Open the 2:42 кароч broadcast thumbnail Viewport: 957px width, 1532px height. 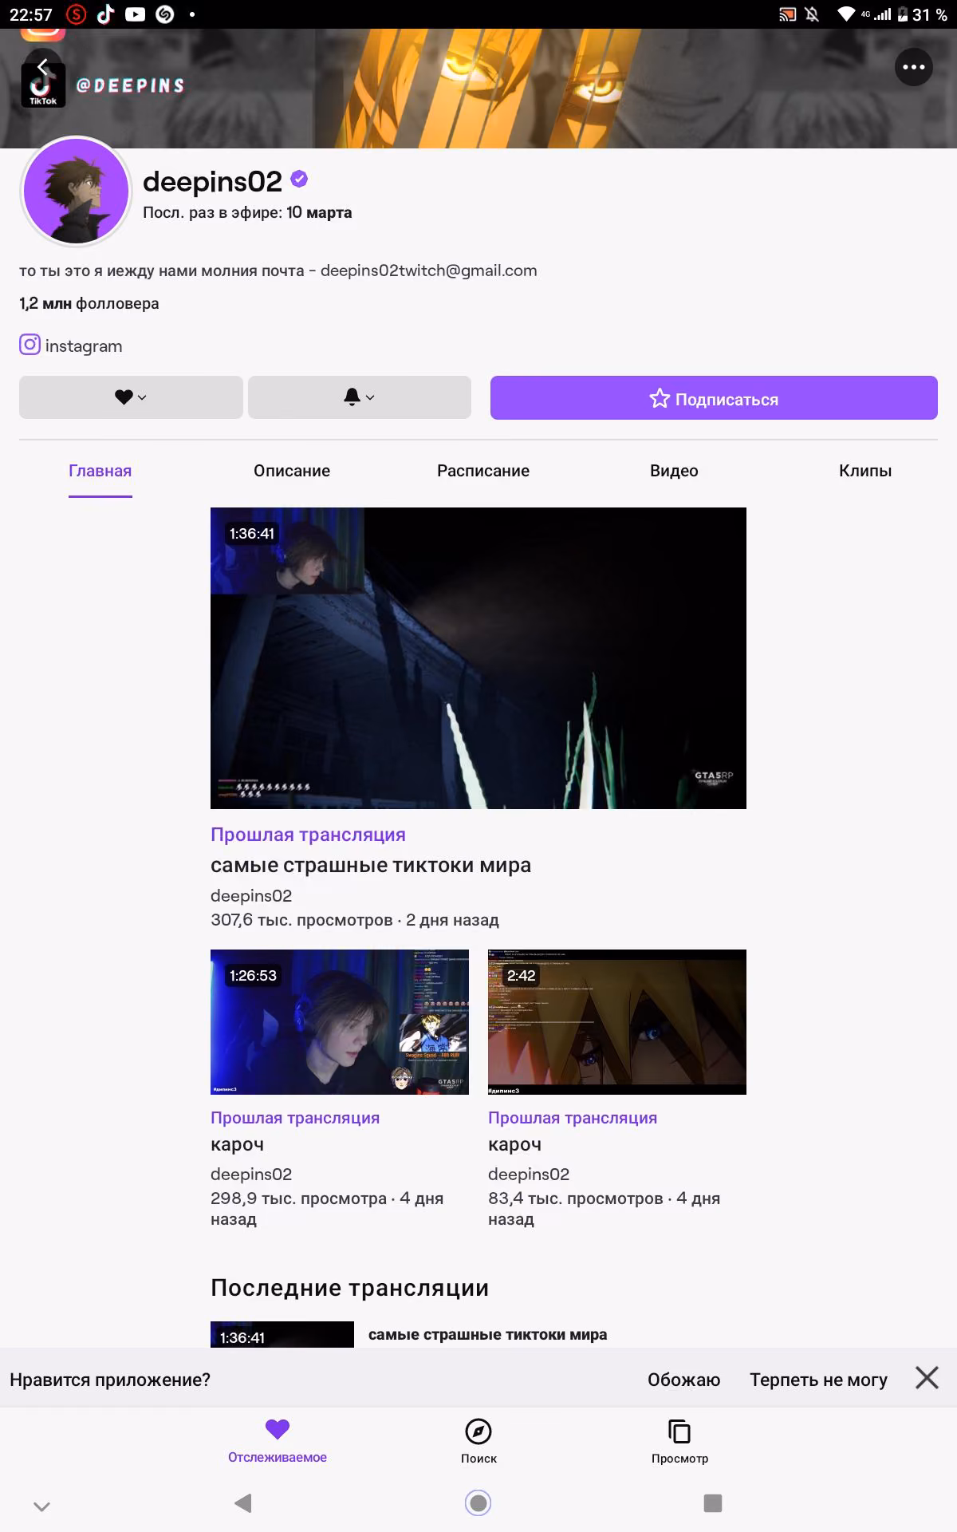(x=617, y=1022)
